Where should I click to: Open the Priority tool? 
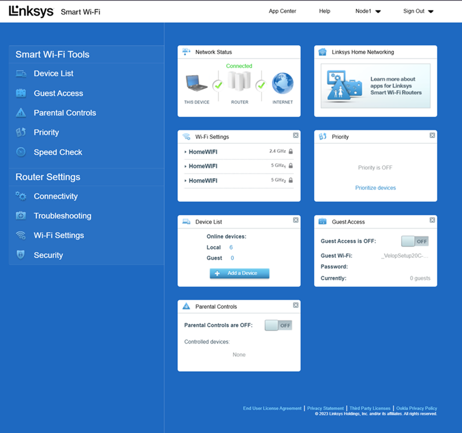tap(46, 132)
